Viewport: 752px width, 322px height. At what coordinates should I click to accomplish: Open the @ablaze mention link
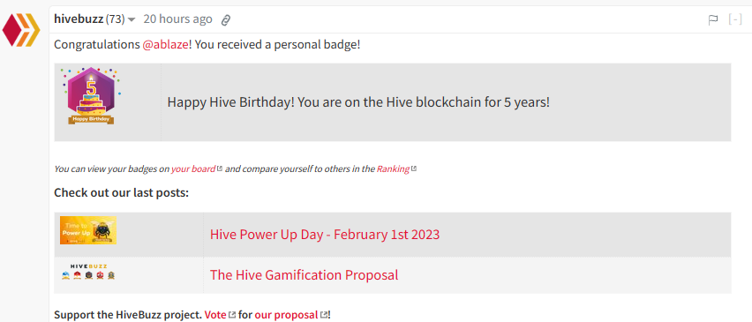point(165,45)
